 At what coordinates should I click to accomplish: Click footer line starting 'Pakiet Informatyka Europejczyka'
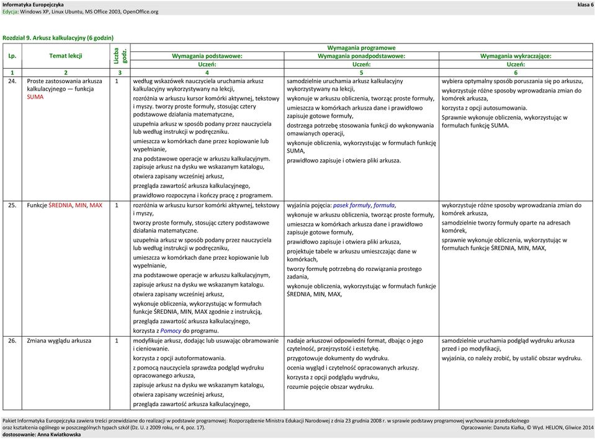click(x=266, y=421)
